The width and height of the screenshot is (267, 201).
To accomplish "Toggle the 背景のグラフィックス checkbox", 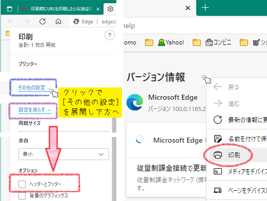I will coord(22,196).
